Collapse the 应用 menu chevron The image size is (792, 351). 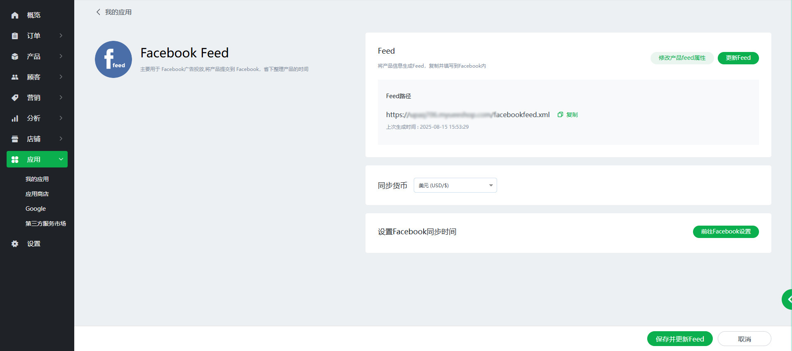[61, 159]
